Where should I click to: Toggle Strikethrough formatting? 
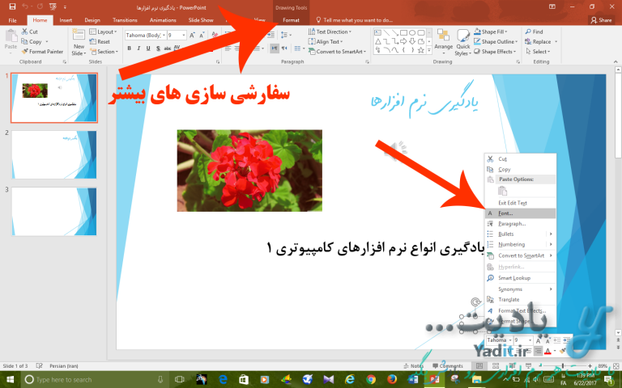(168, 48)
